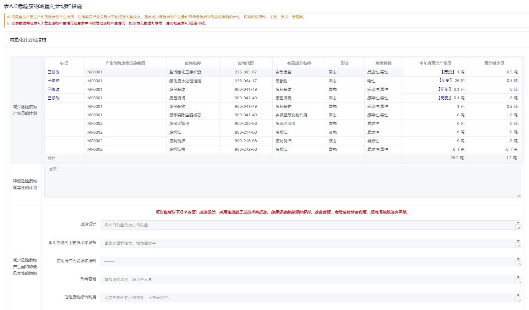Image resolution: width=529 pixels, height=310 pixels.
Task: Click the 危险废物综合利用 text field
Action: (307, 298)
